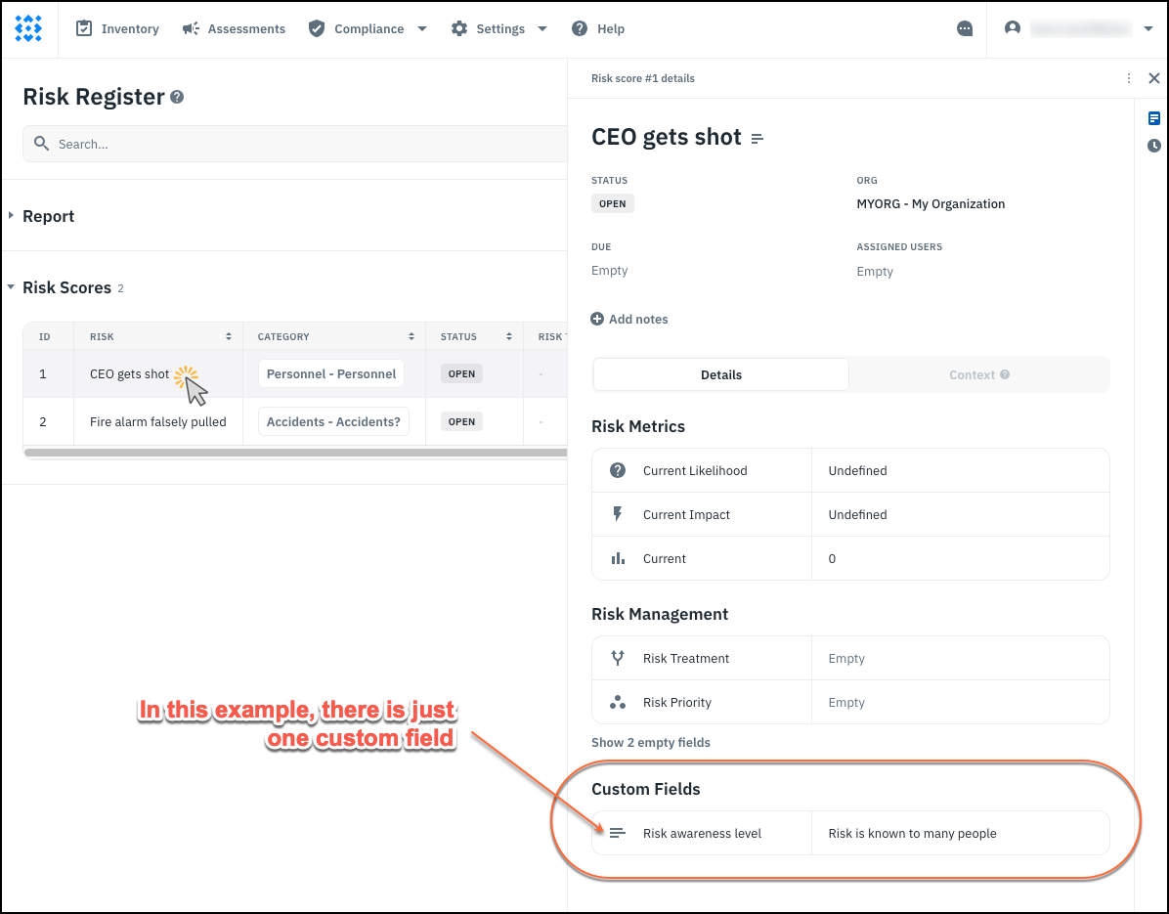1169x914 pixels.
Task: Click the help icon beside Risk Register title
Action: click(177, 97)
